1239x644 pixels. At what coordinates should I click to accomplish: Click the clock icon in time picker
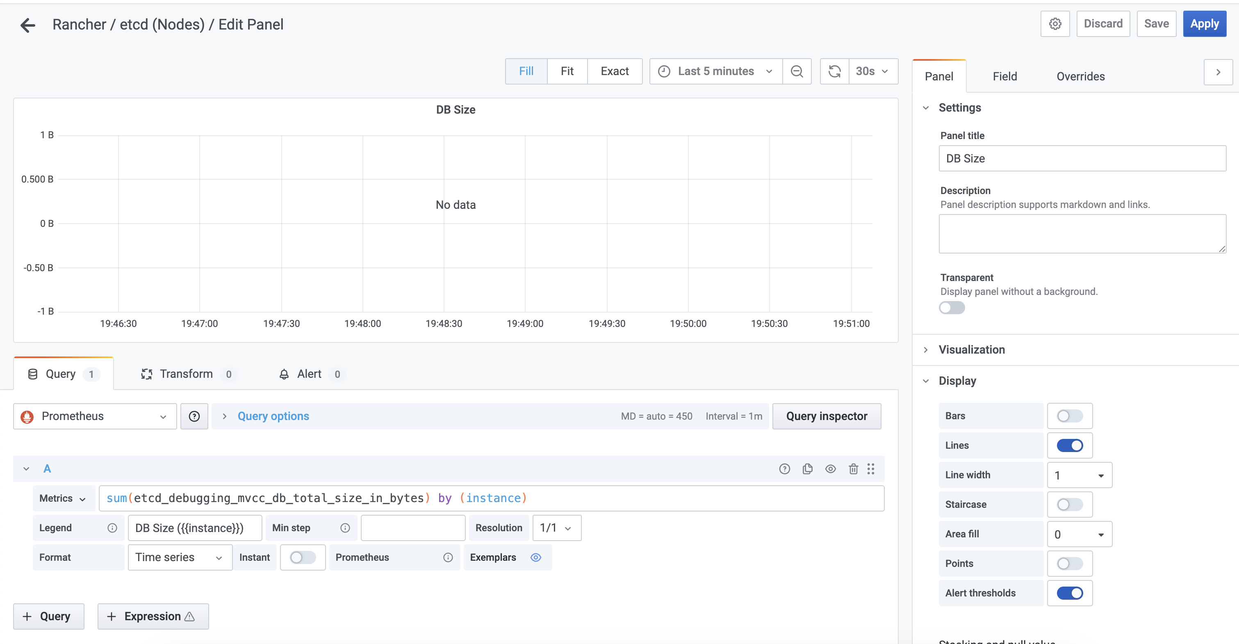[x=664, y=71]
